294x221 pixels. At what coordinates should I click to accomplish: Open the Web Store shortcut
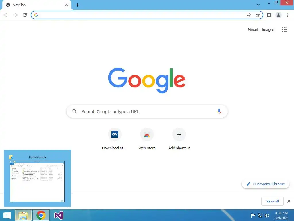[147, 139]
